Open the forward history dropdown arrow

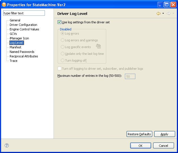173,13
